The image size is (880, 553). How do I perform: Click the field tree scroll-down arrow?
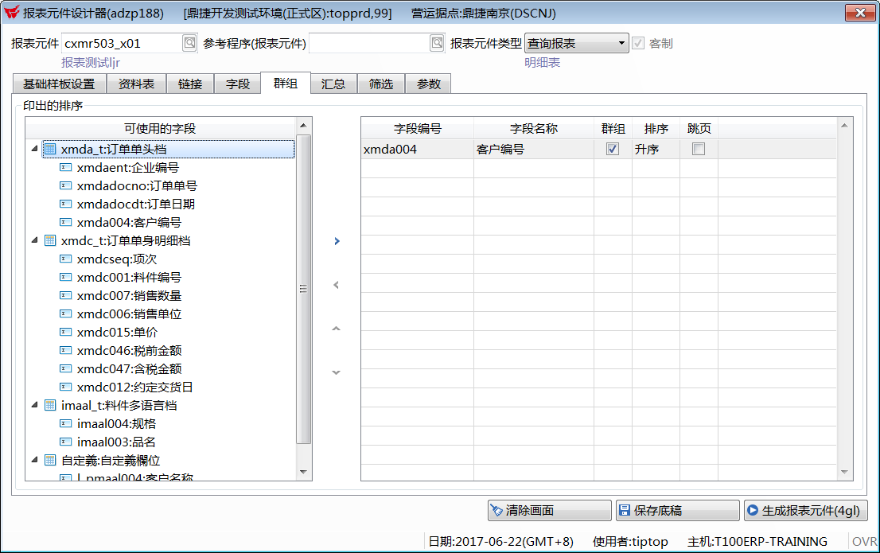[303, 472]
